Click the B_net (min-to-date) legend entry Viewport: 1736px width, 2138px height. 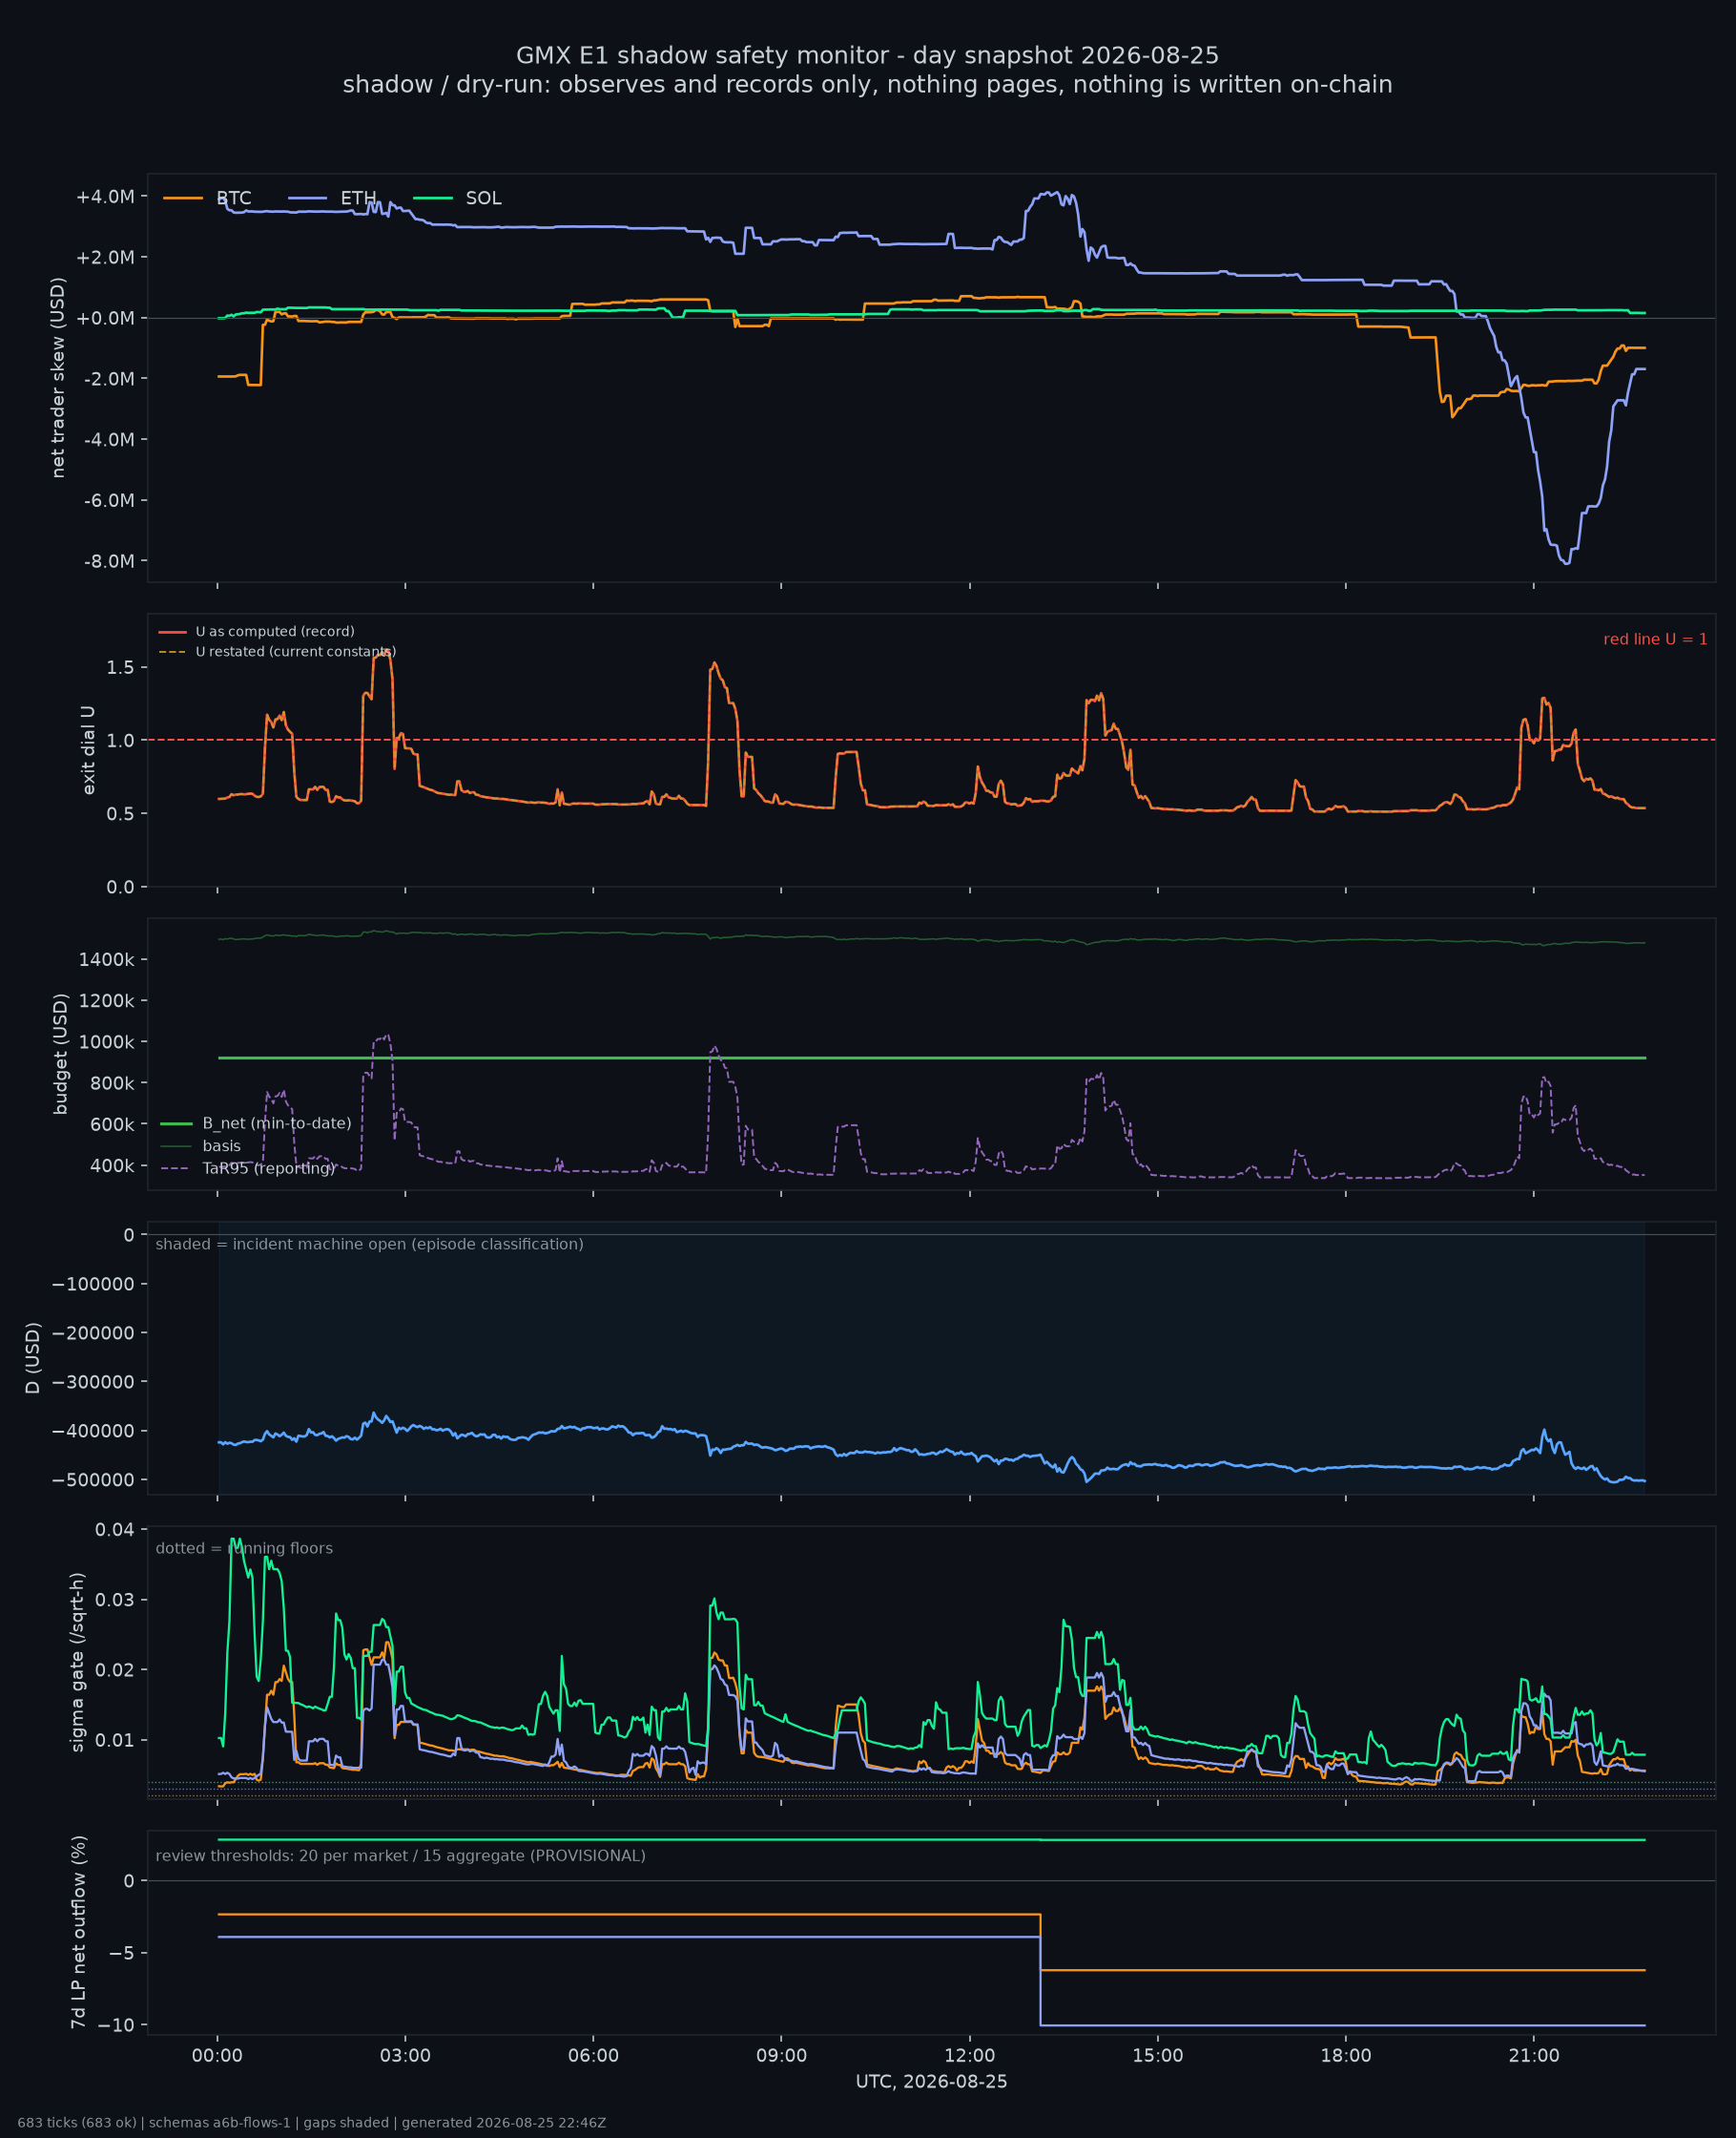click(x=256, y=1123)
